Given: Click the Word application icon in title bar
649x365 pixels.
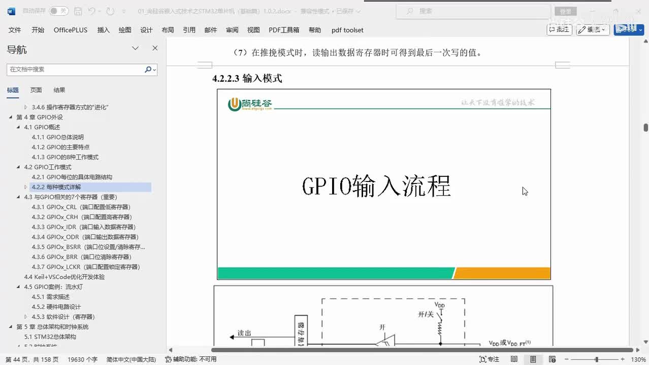Looking at the screenshot, I should point(11,11).
